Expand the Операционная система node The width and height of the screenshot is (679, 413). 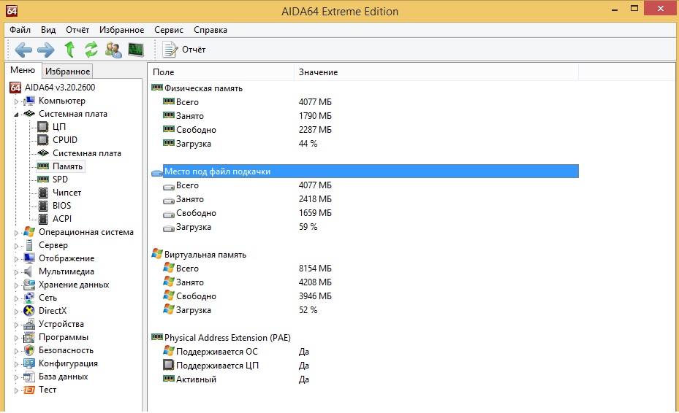coord(16,233)
